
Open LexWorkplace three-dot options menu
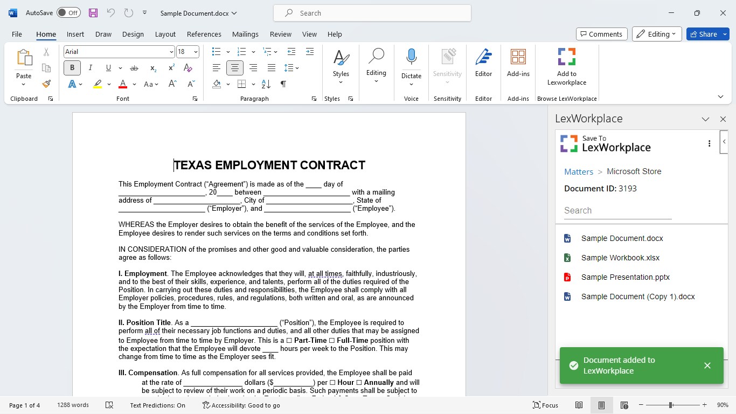(x=709, y=143)
